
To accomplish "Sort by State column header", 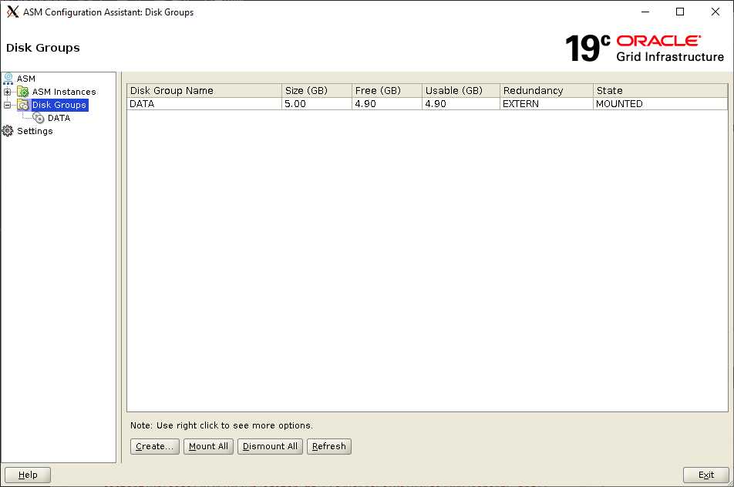I will click(x=661, y=90).
